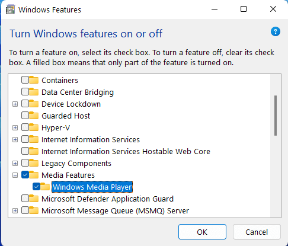Enable the Hyper-V checkbox
This screenshot has height=246, width=288.
point(25,127)
